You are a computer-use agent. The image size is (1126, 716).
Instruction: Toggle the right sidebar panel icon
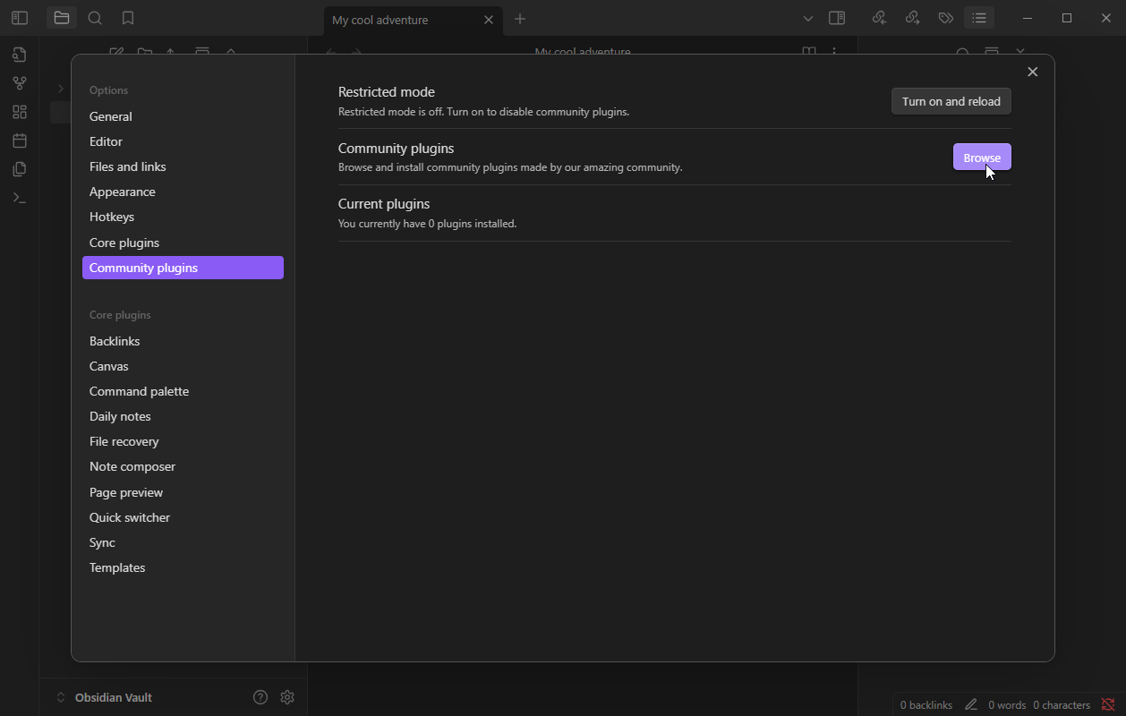click(x=837, y=18)
